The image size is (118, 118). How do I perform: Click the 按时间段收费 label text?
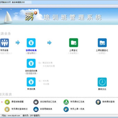[x=31, y=71]
